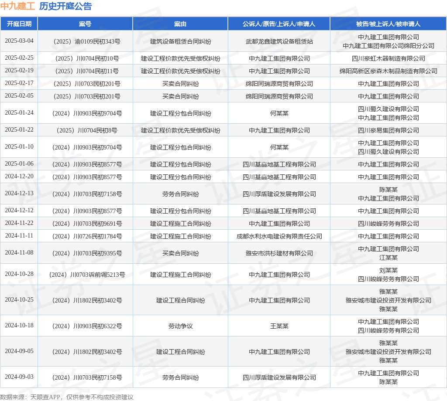Select 建筑设备租赁合同纠纷 cause cell
447x401 pixels.
(180, 41)
